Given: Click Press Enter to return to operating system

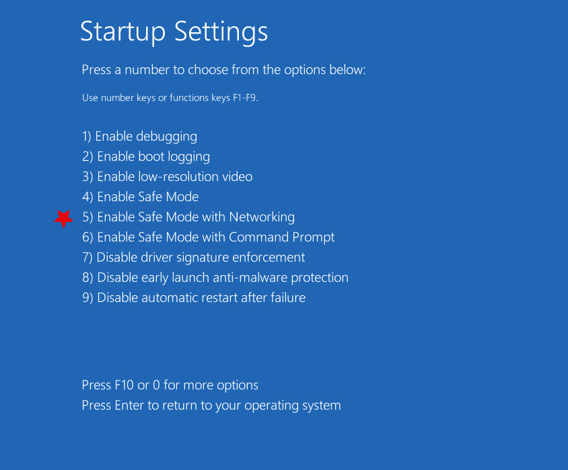Looking at the screenshot, I should pyautogui.click(x=211, y=405).
